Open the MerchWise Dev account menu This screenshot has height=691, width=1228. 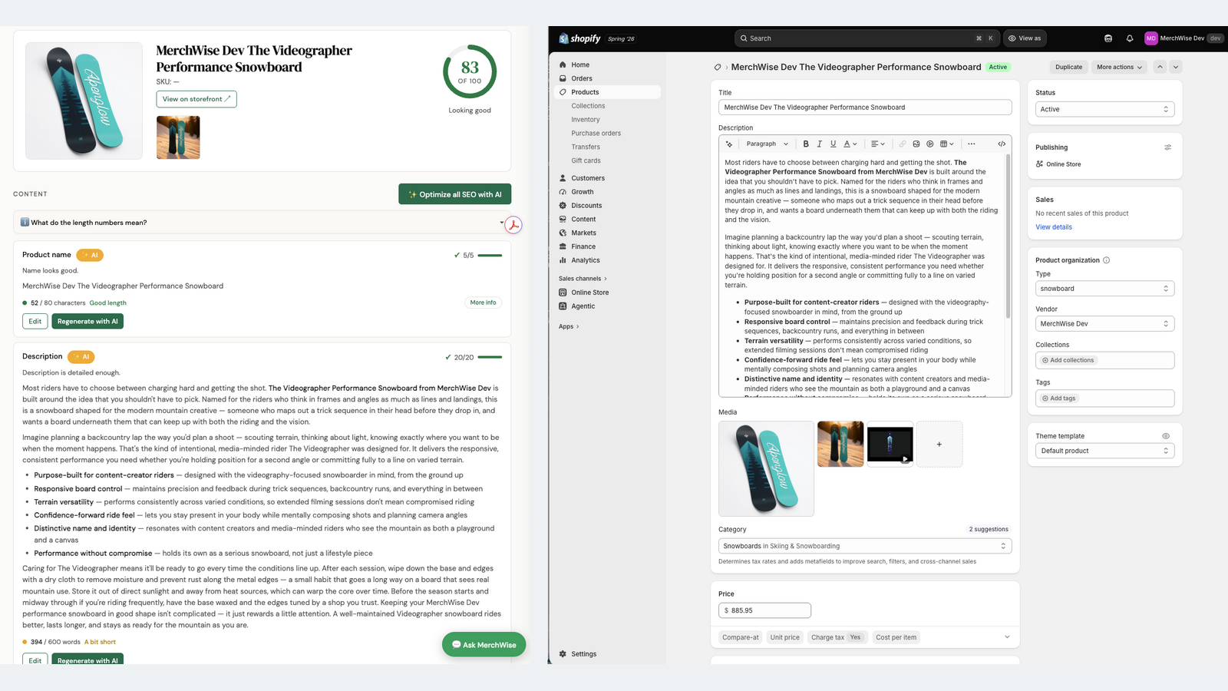point(1183,38)
